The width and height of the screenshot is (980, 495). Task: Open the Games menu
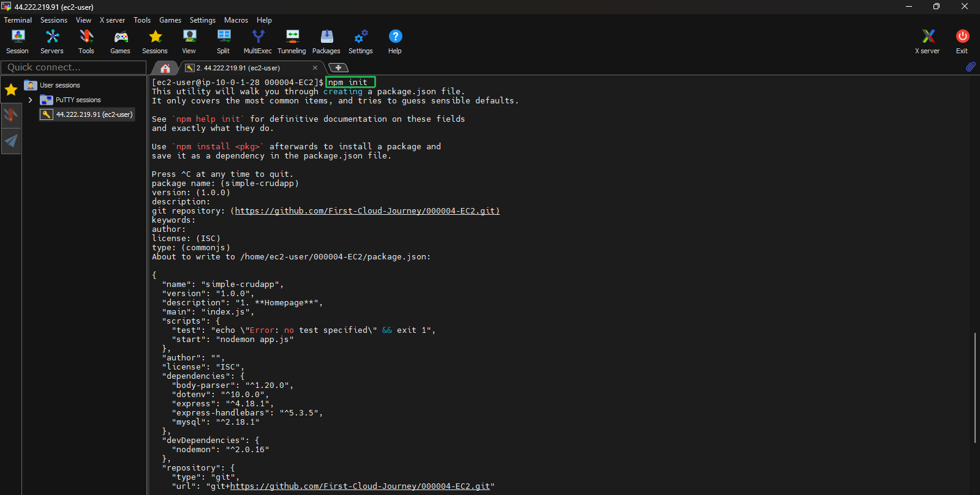coord(170,20)
